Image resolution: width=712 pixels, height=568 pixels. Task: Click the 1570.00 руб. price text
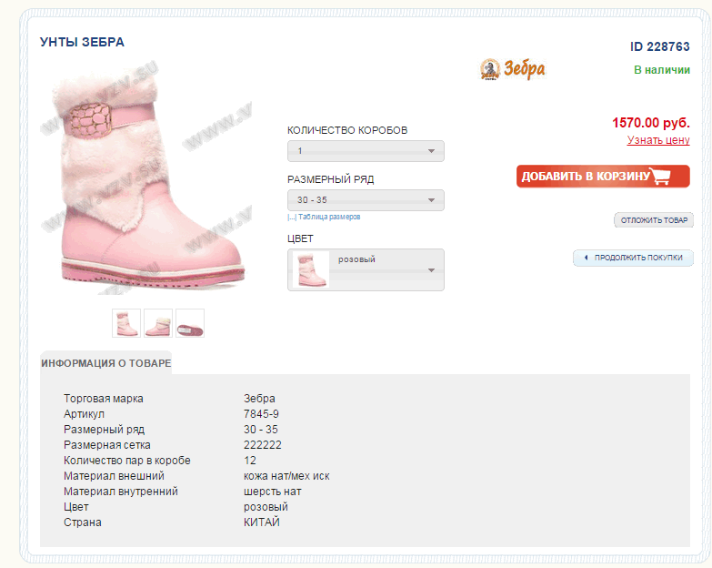(651, 123)
